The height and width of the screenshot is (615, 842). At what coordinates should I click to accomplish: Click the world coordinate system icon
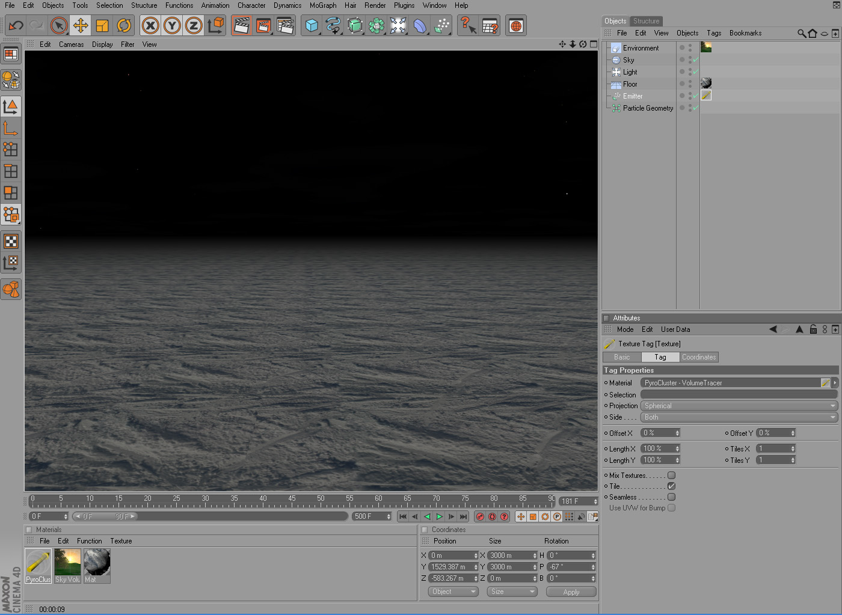pyautogui.click(x=215, y=25)
